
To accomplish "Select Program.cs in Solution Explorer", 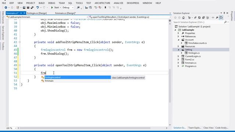I will click(x=191, y=66).
